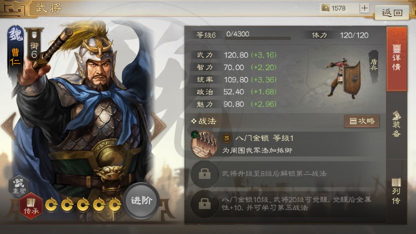Select the 盾兵 shield soldier figure
This screenshot has width=416, height=234.
click(x=343, y=77)
